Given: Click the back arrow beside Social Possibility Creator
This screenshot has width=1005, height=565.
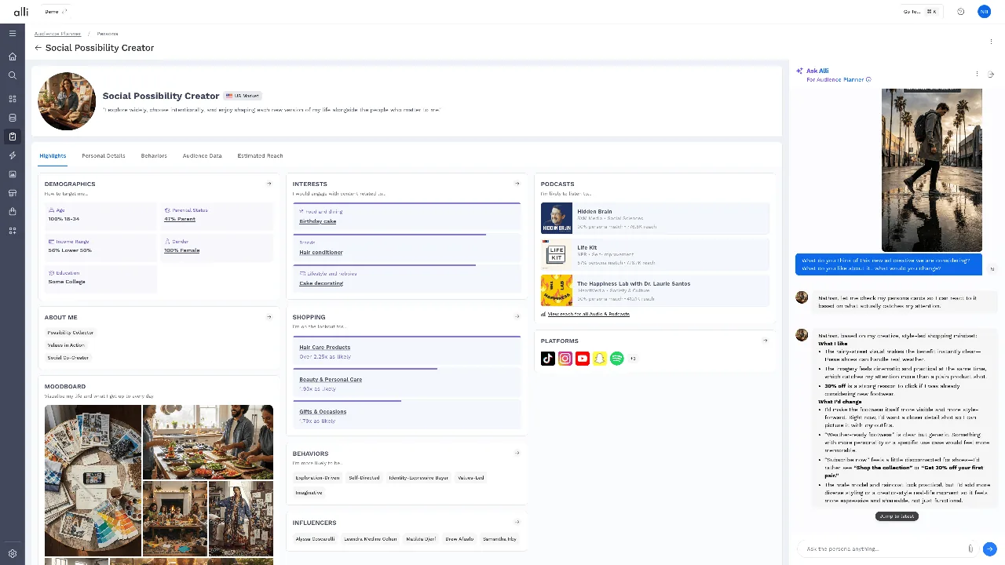Looking at the screenshot, I should 38,48.
